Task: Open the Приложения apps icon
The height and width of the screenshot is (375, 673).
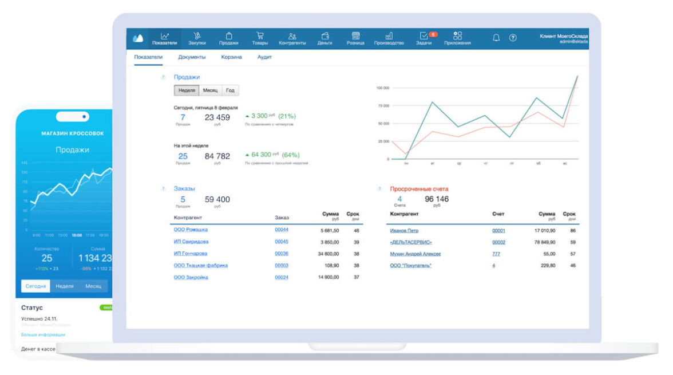Action: (x=457, y=37)
